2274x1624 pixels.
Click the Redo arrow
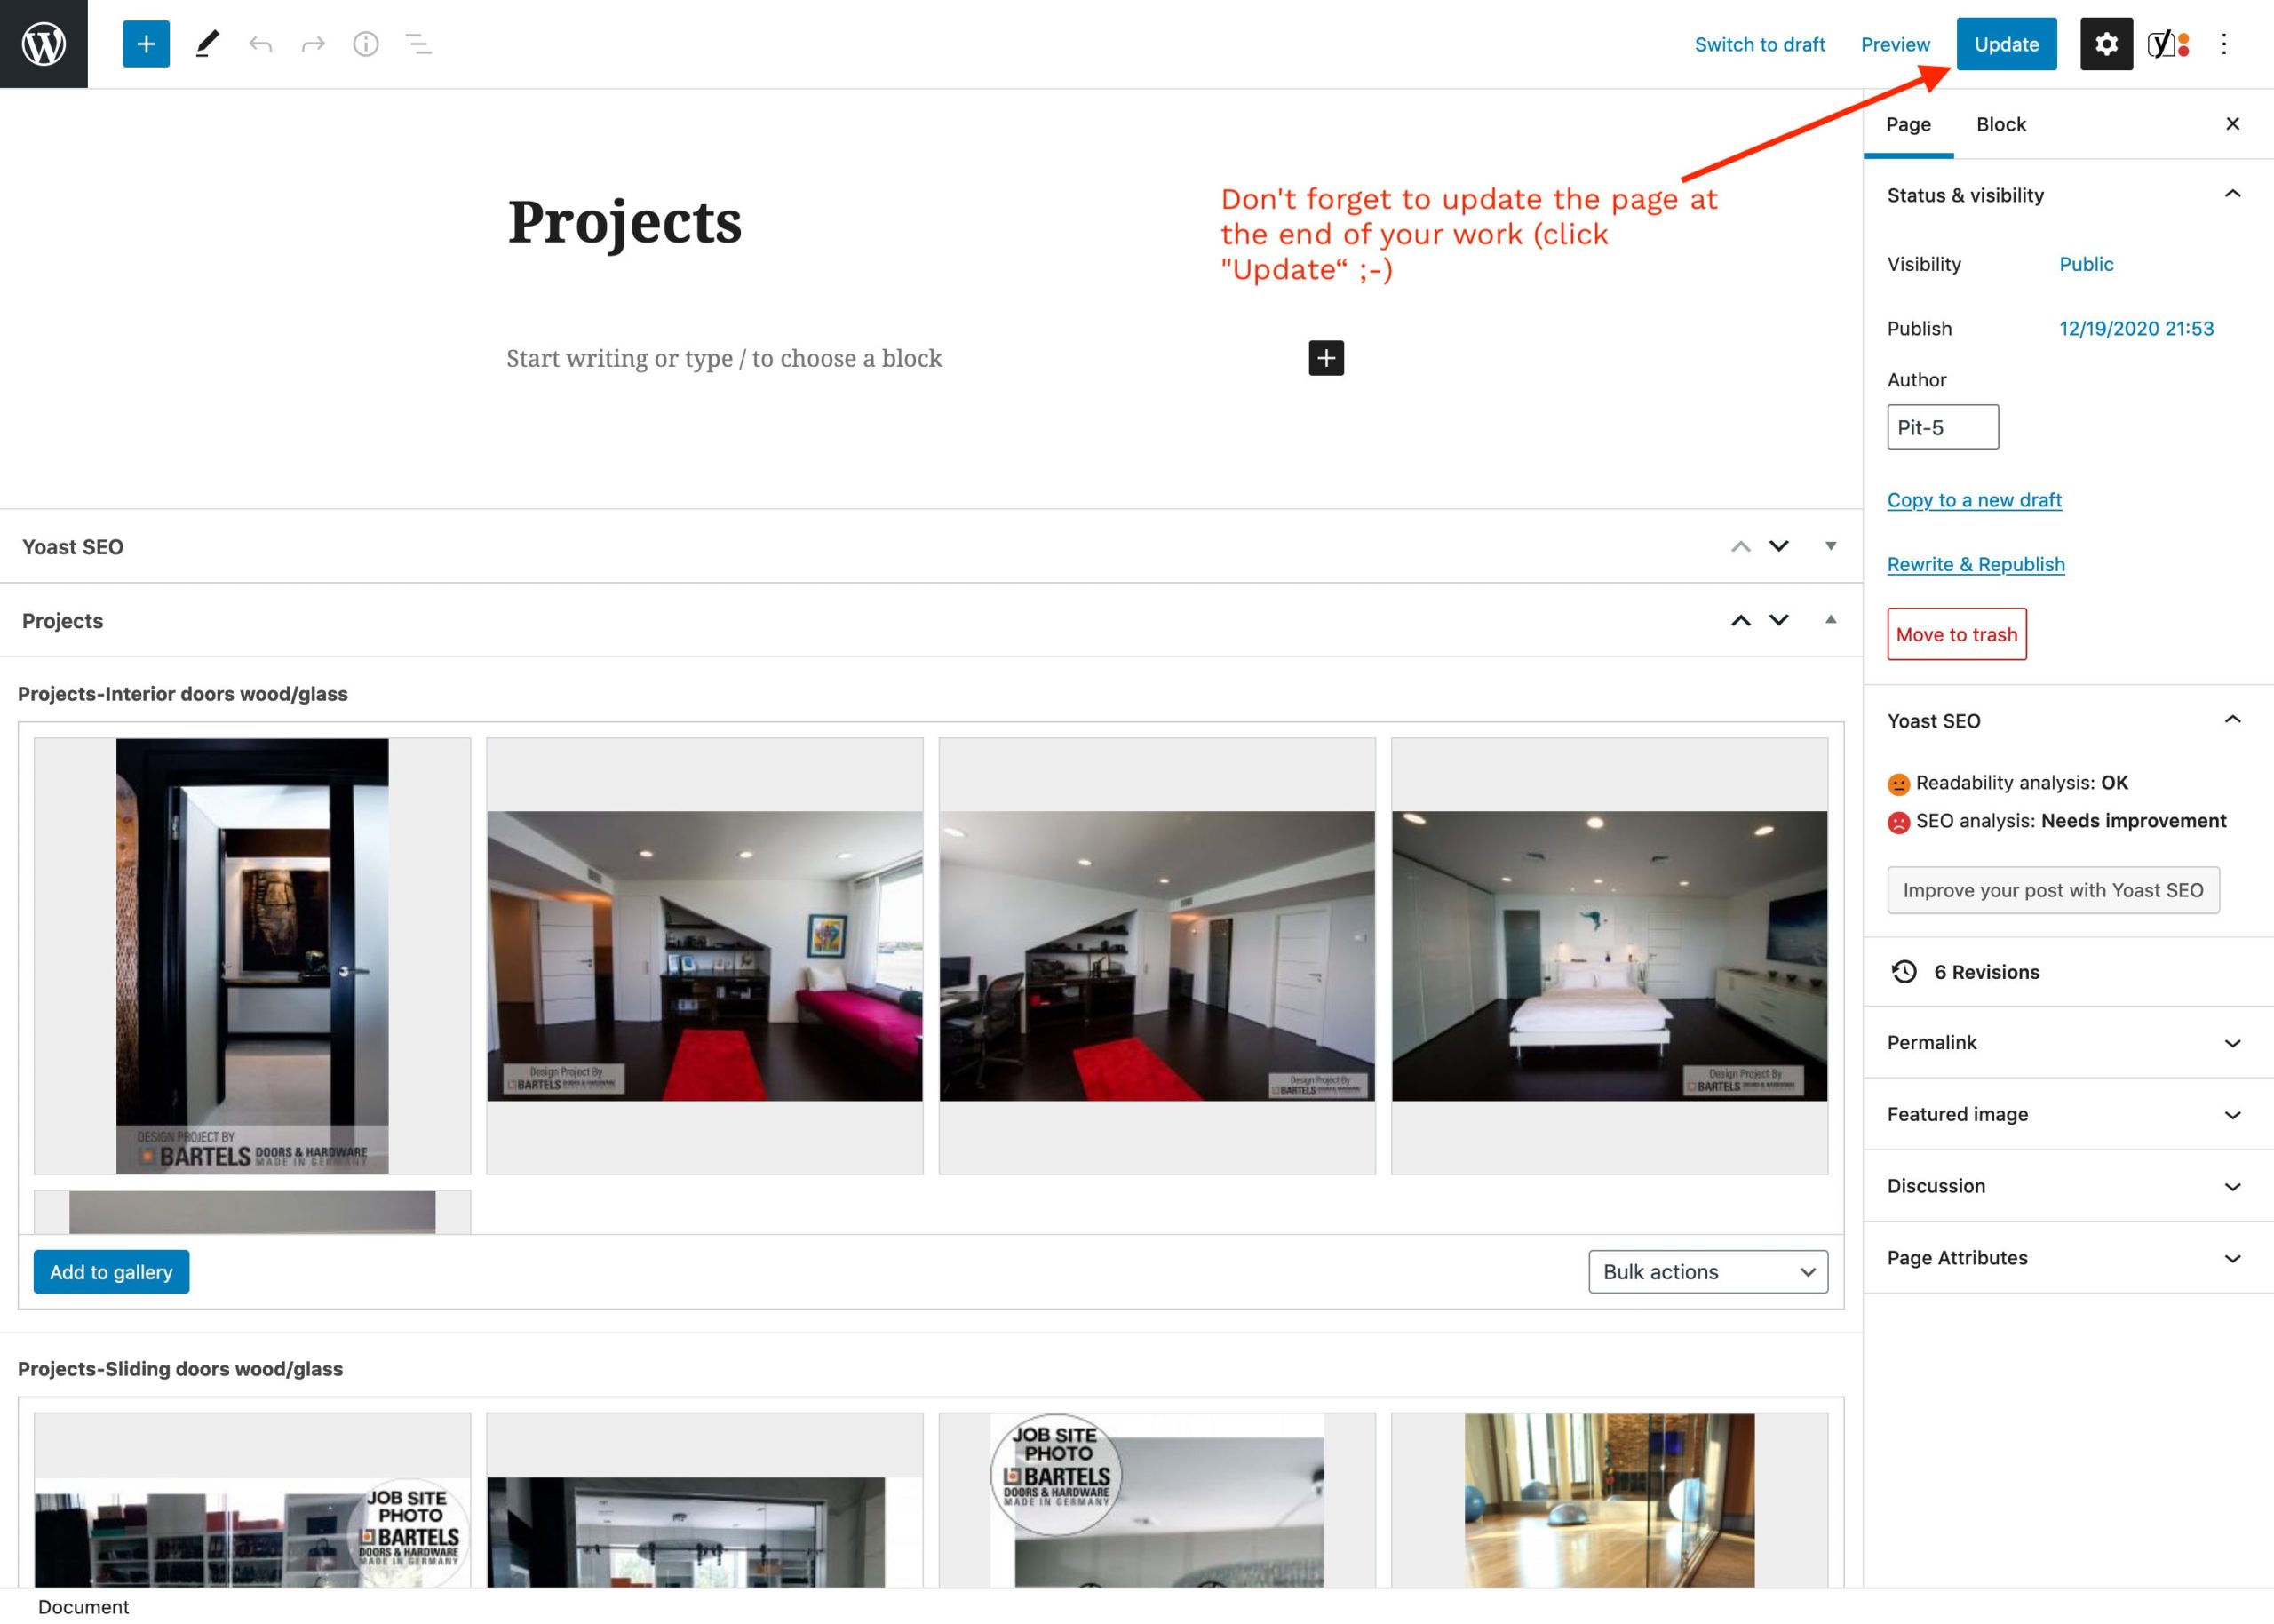[x=313, y=44]
